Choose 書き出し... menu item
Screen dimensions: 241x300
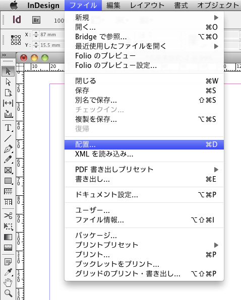click(144, 179)
